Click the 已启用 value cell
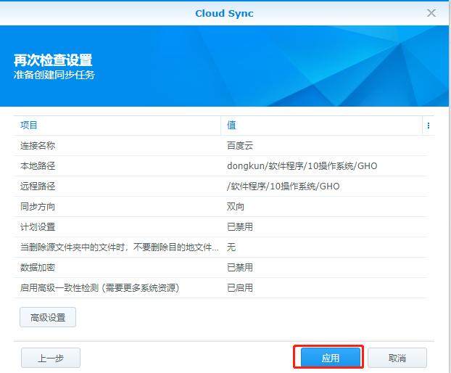 [240, 287]
